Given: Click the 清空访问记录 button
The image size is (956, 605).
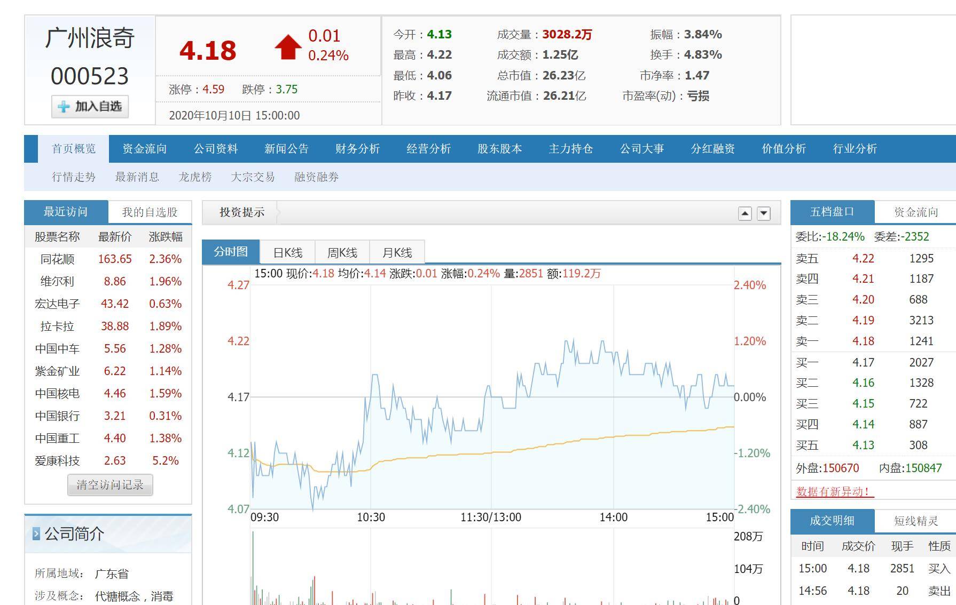Looking at the screenshot, I should point(109,485).
